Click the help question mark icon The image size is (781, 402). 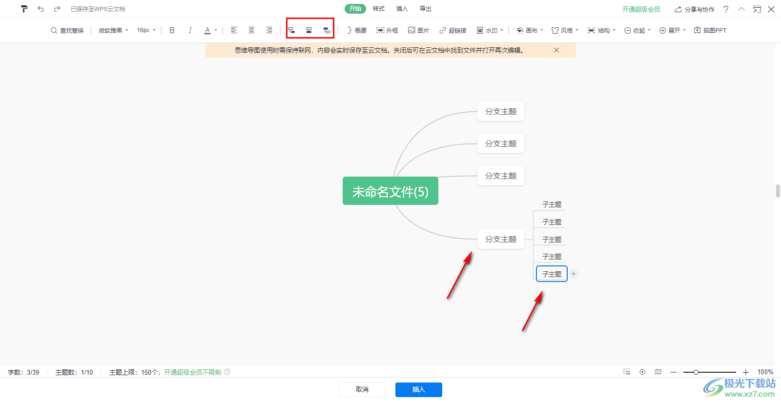(726, 9)
